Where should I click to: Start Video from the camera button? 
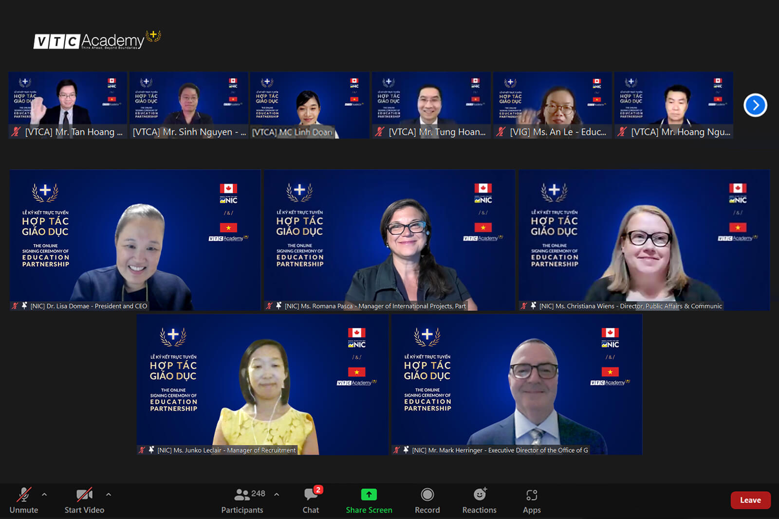coord(84,500)
